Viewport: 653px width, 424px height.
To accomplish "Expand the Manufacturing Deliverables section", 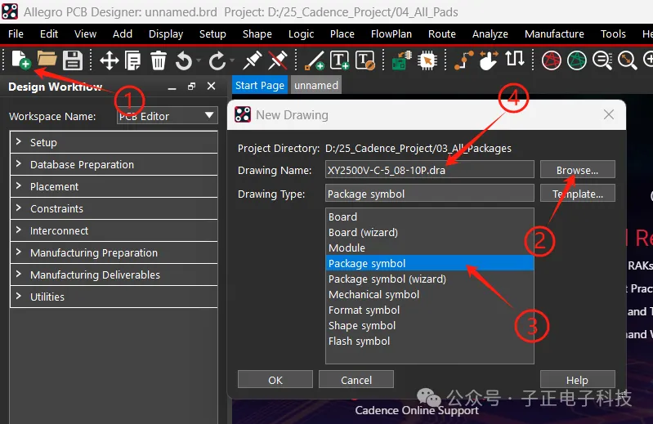I will point(114,274).
